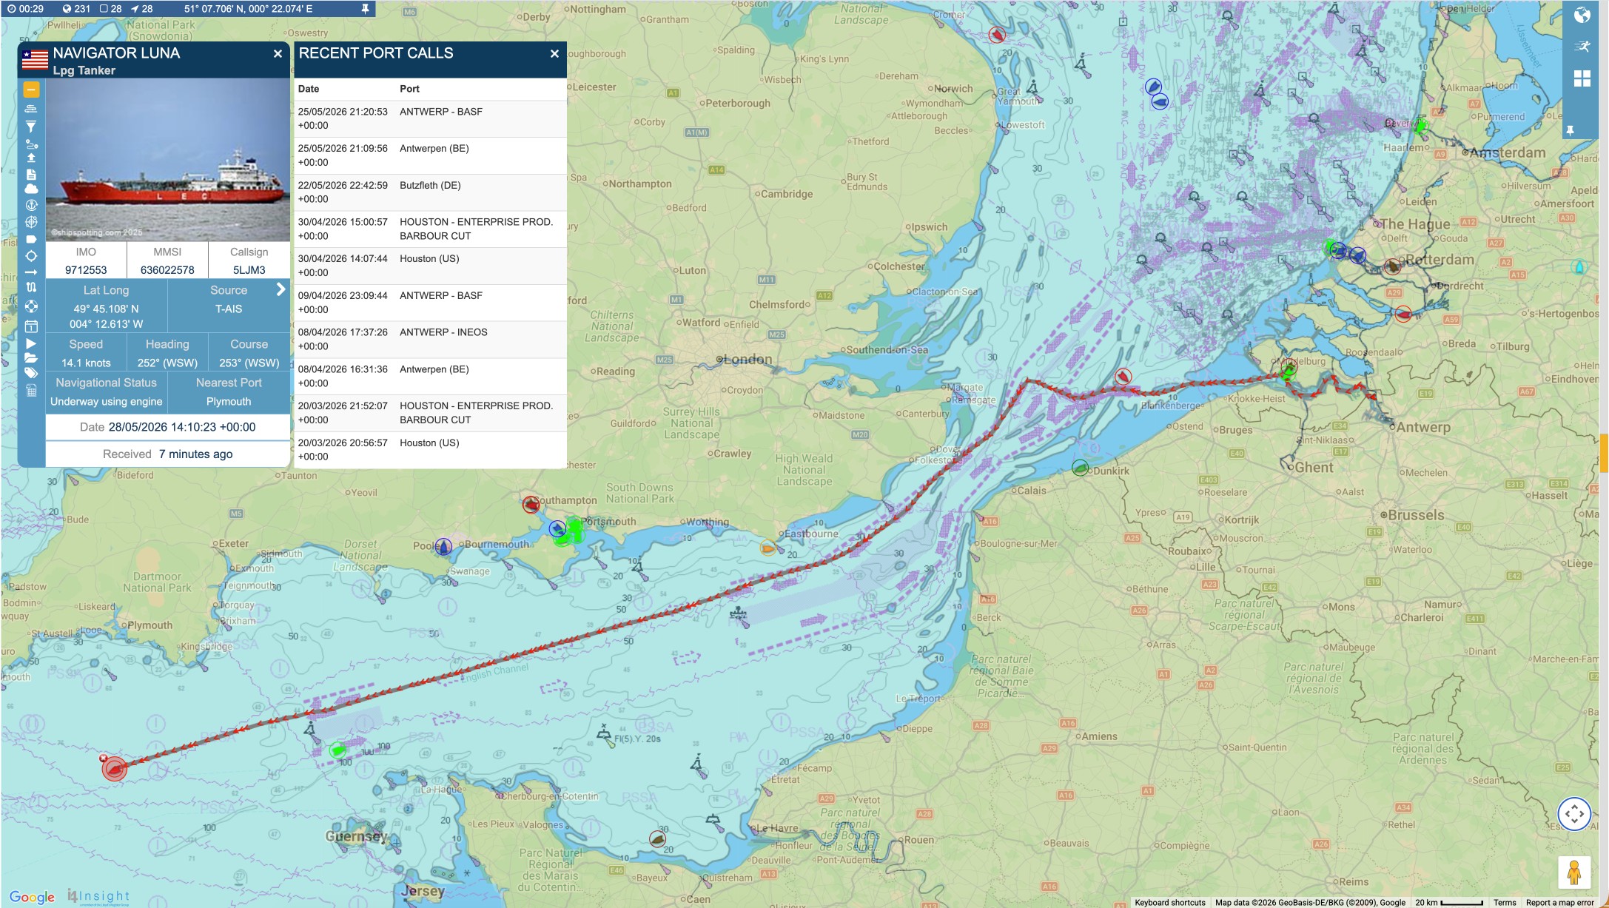Screen dimensions: 1609x908
Task: Click the IMO value 9712553
Action: coord(86,270)
